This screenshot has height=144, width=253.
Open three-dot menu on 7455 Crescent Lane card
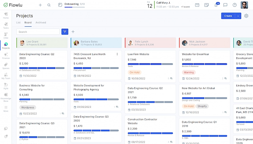(x=117, y=54)
